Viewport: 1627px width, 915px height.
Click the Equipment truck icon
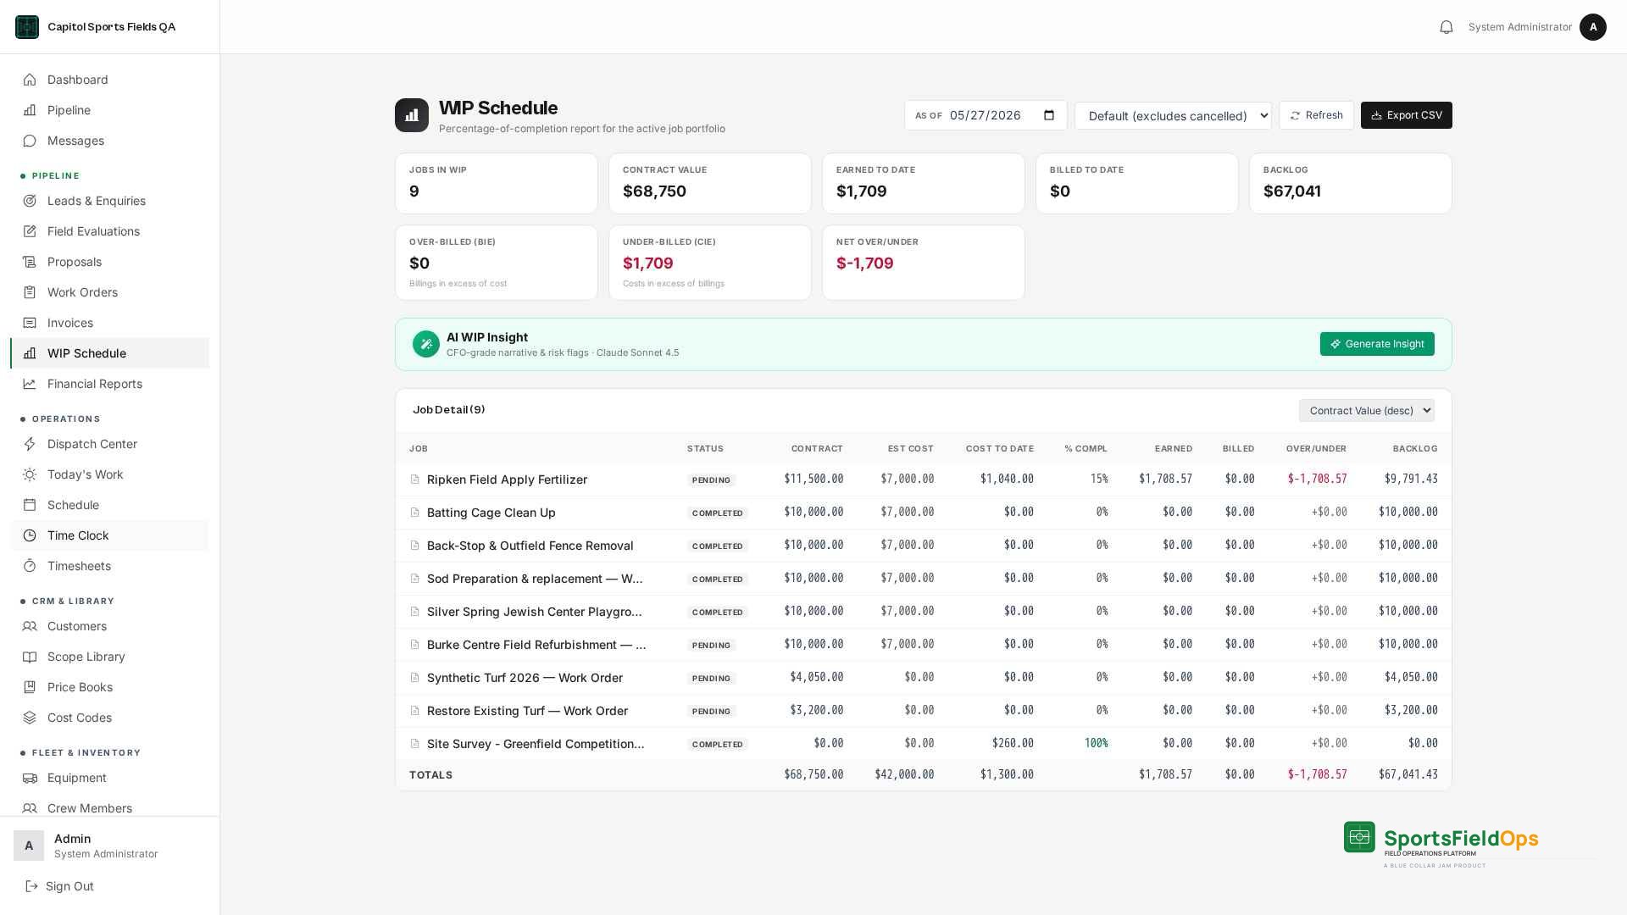(x=30, y=778)
